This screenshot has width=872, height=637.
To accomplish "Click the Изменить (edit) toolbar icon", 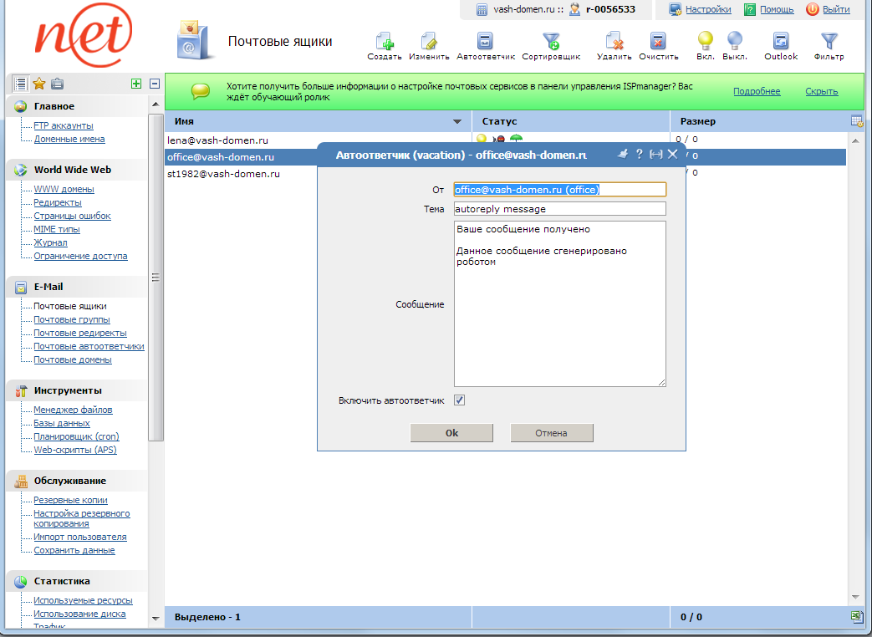I will [x=429, y=42].
